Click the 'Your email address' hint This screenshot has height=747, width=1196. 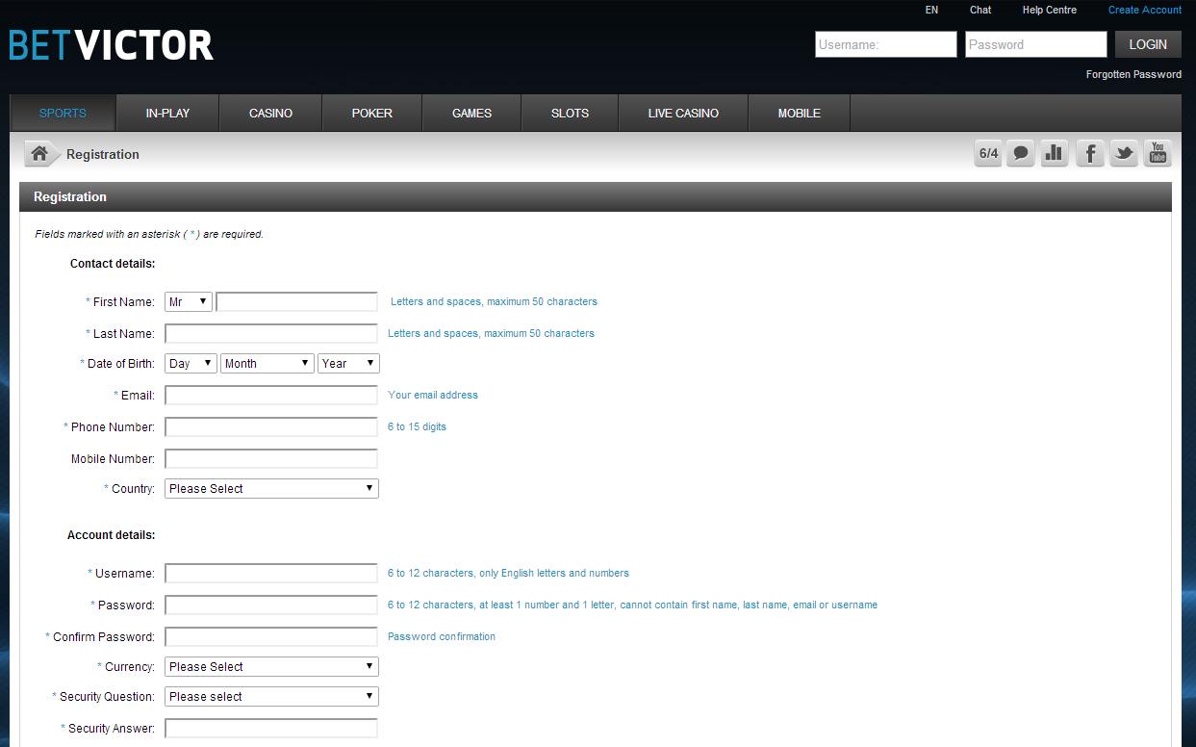(x=433, y=395)
